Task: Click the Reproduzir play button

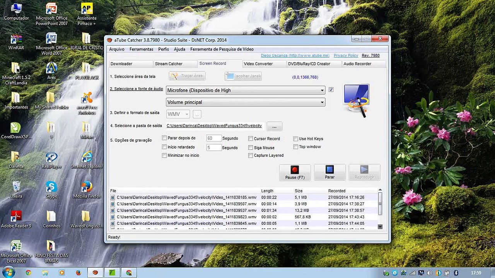Action: point(364,173)
